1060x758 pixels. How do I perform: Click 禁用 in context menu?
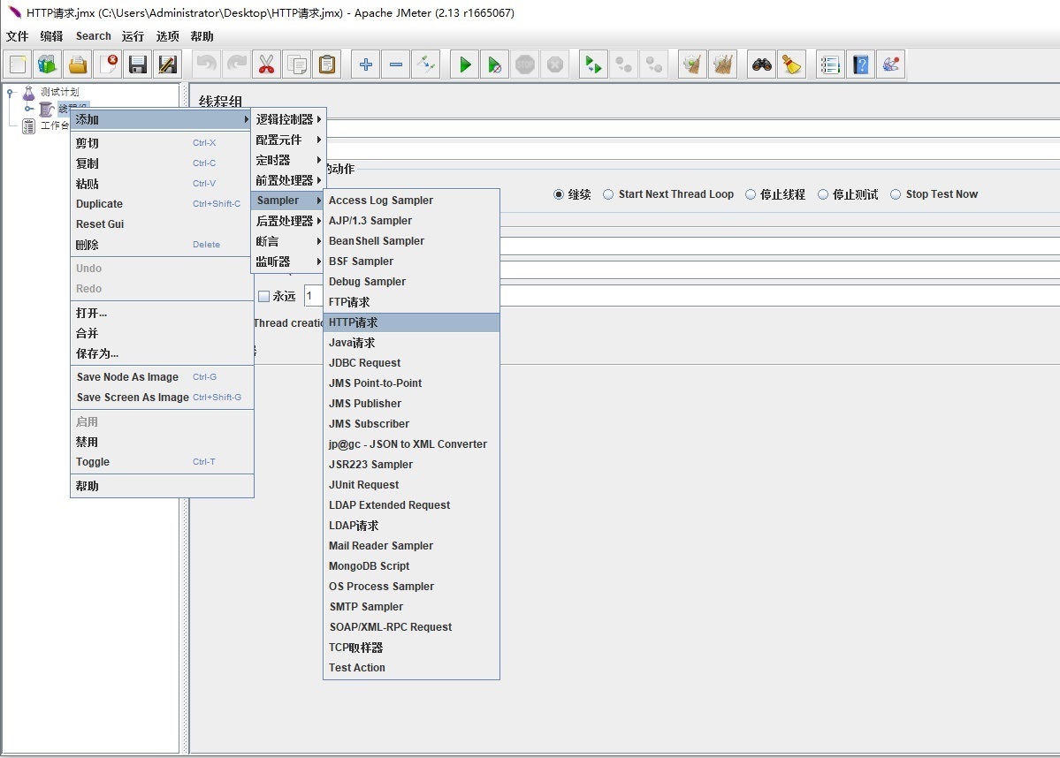[x=163, y=442]
